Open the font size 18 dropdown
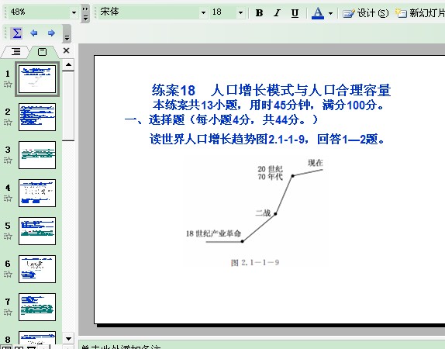 [x=240, y=12]
